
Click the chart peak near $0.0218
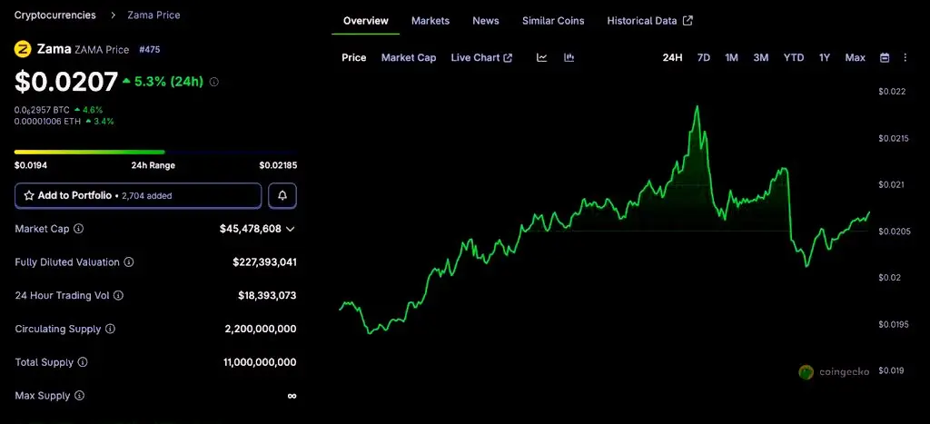(697, 107)
